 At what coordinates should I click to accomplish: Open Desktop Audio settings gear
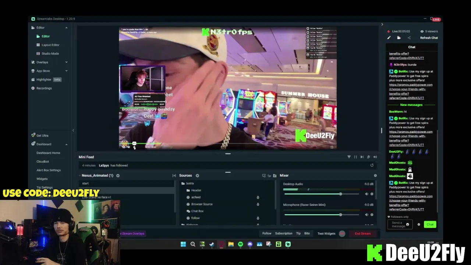coord(372,194)
